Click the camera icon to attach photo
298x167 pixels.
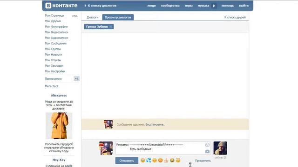pos(207,152)
